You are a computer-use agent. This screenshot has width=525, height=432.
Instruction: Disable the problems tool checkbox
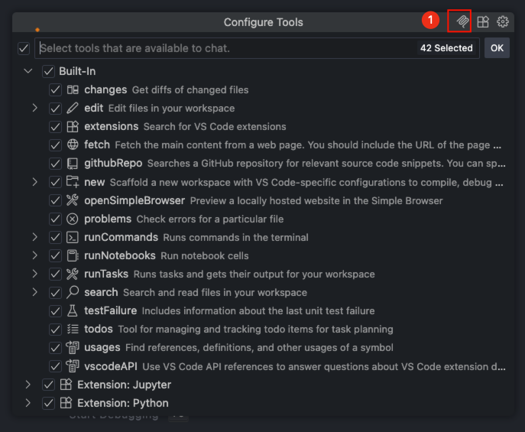click(55, 219)
